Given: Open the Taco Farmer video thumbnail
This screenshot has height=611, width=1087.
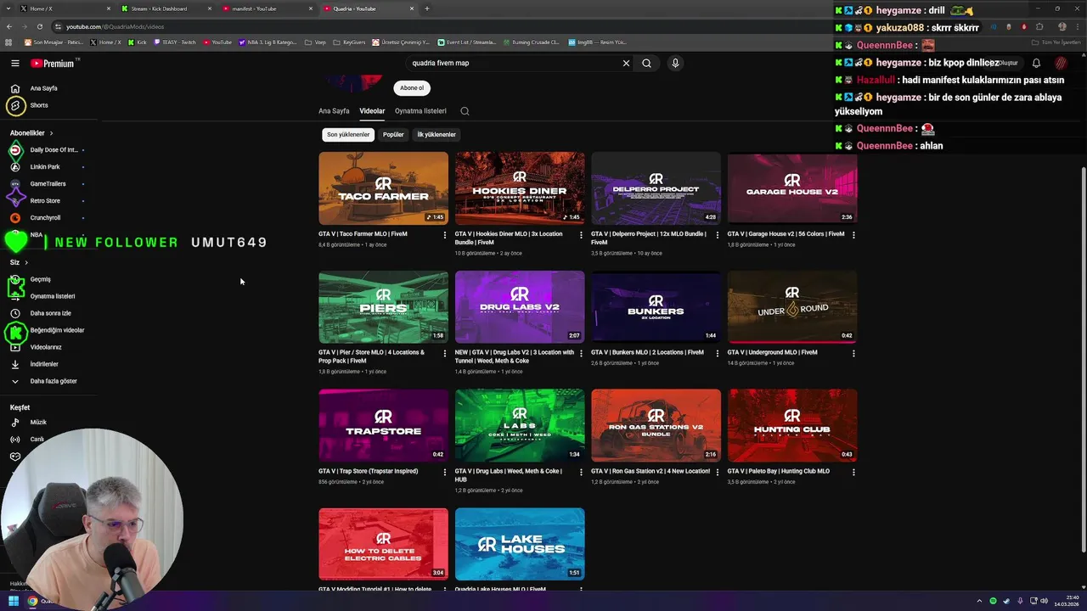Looking at the screenshot, I should click(x=383, y=188).
